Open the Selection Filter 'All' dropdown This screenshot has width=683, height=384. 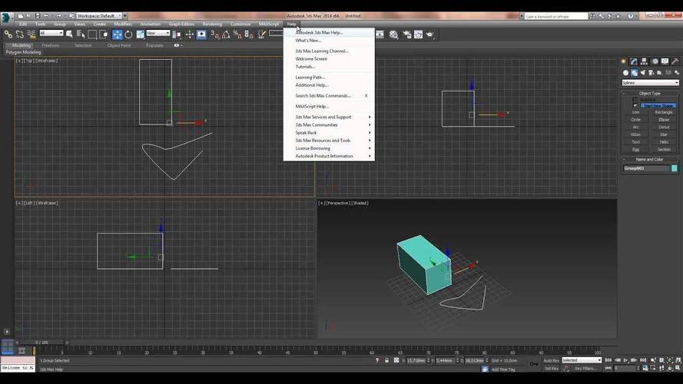click(x=51, y=33)
